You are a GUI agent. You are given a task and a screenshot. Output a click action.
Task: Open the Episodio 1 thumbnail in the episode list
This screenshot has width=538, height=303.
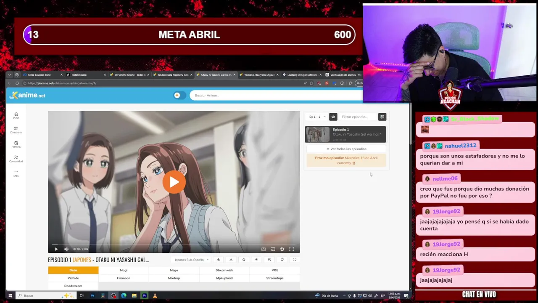coord(317,134)
